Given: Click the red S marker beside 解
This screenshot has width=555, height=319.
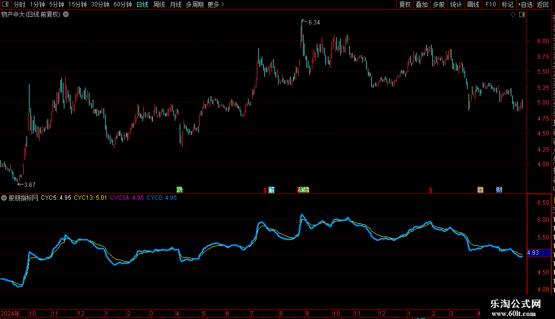Looking at the screenshot, I should click(x=265, y=190).
